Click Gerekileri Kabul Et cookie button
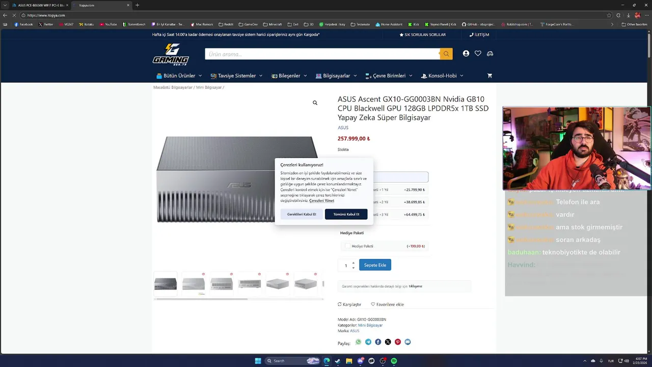 302,214
